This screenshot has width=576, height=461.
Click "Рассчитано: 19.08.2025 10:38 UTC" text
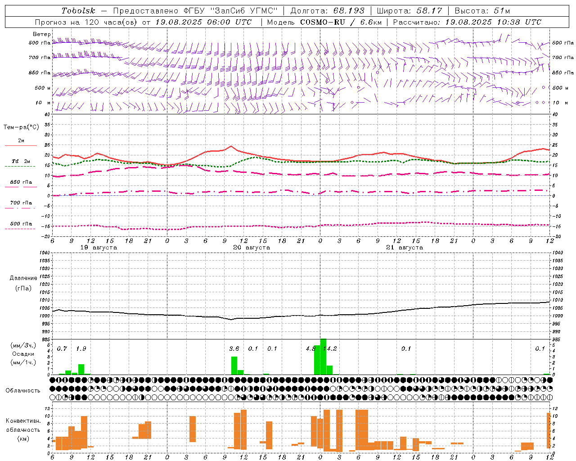468,22
